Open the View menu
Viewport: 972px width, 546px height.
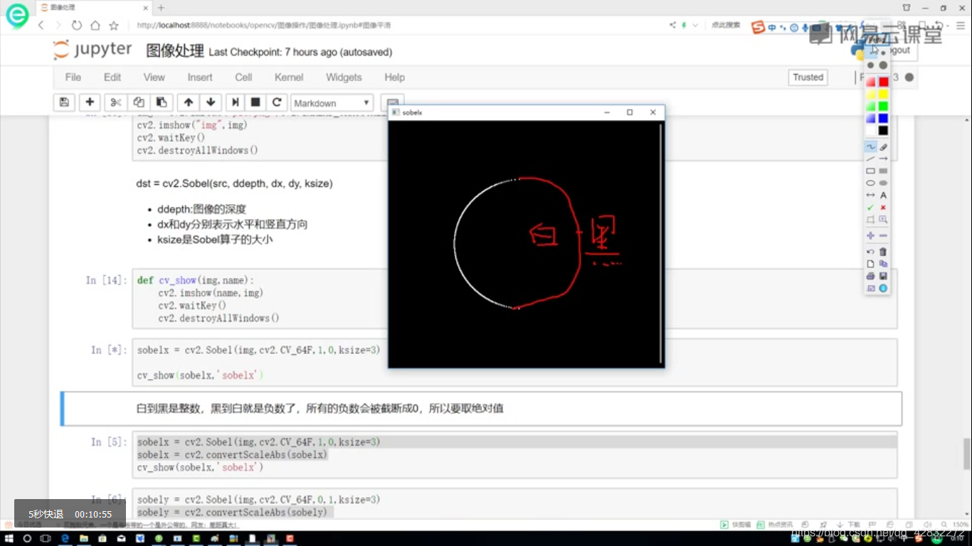[x=154, y=77]
